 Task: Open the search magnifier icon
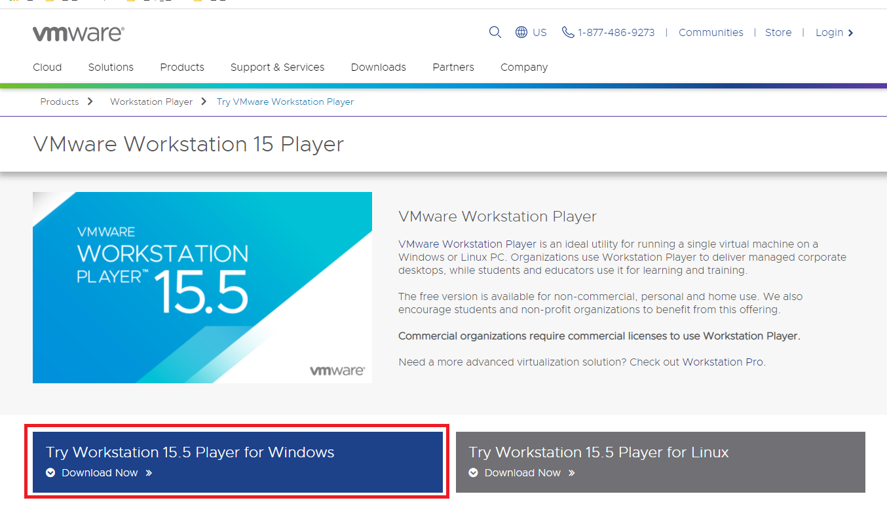pyautogui.click(x=495, y=32)
